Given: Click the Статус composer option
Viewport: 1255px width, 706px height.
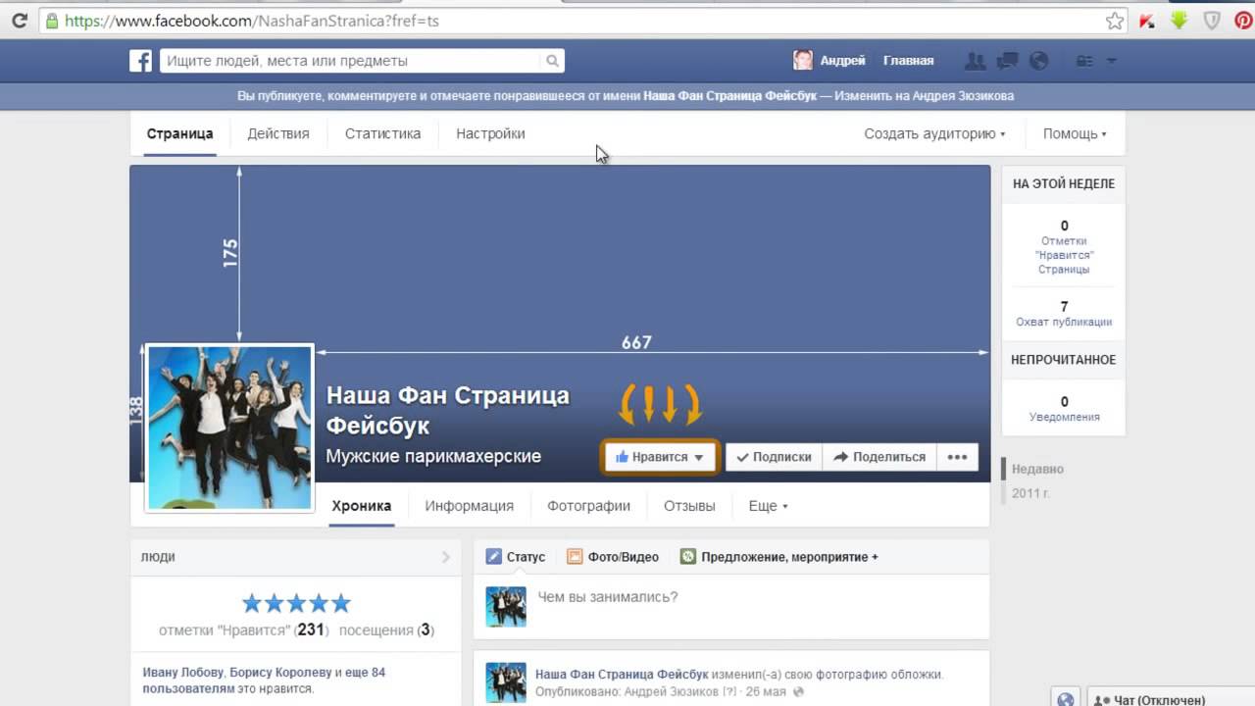Looking at the screenshot, I should tap(516, 556).
